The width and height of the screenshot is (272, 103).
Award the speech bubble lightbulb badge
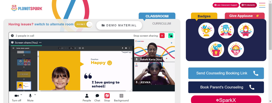tap(216, 49)
